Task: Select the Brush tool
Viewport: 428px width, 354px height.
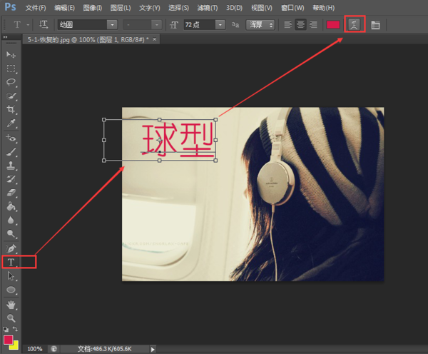Action: (11, 152)
